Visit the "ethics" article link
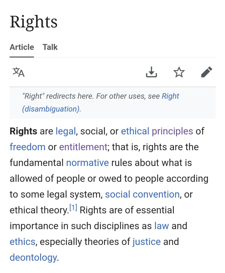Viewport: 225px width, 273px height. click(x=22, y=242)
